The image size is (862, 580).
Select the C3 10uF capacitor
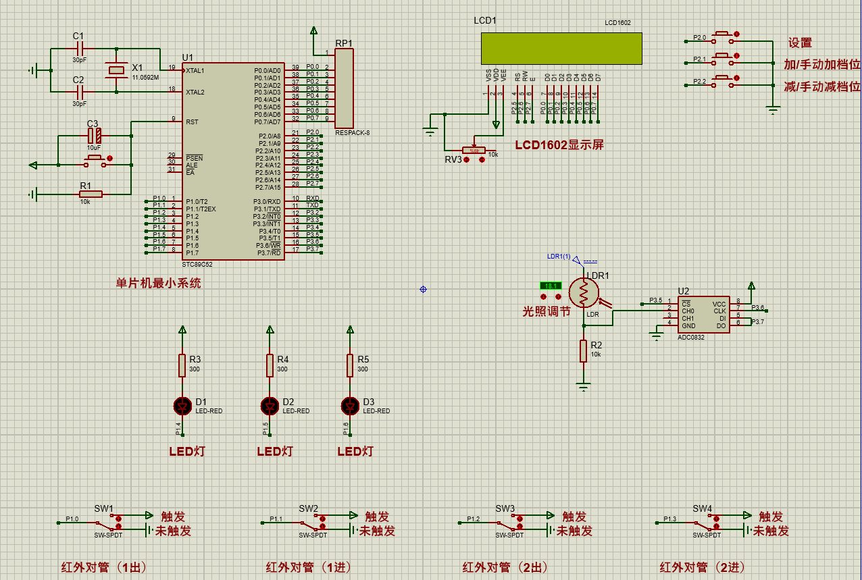(x=93, y=136)
